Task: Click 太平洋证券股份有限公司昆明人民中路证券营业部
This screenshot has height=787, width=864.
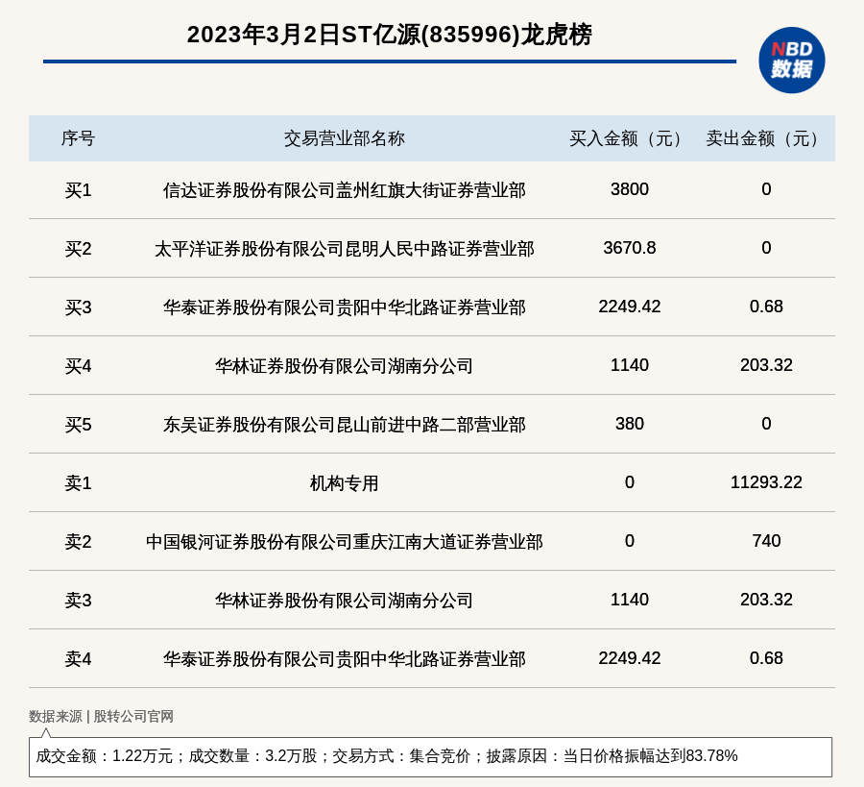Action: 345,249
